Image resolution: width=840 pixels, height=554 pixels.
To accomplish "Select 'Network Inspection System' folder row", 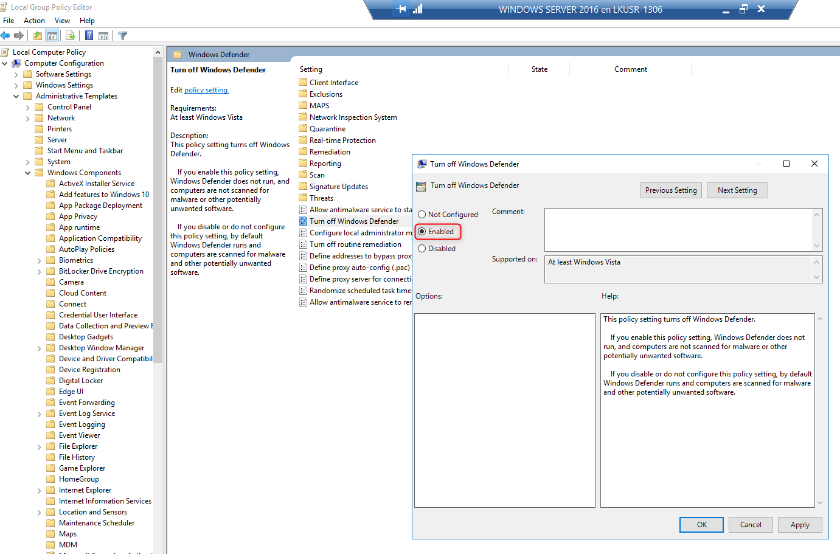I will click(353, 117).
